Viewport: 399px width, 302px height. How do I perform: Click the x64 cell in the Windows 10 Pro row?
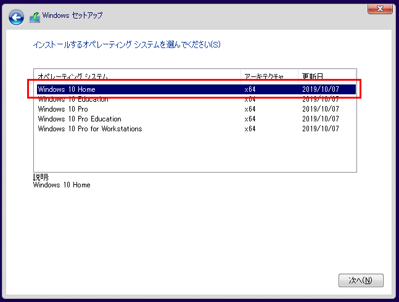250,109
